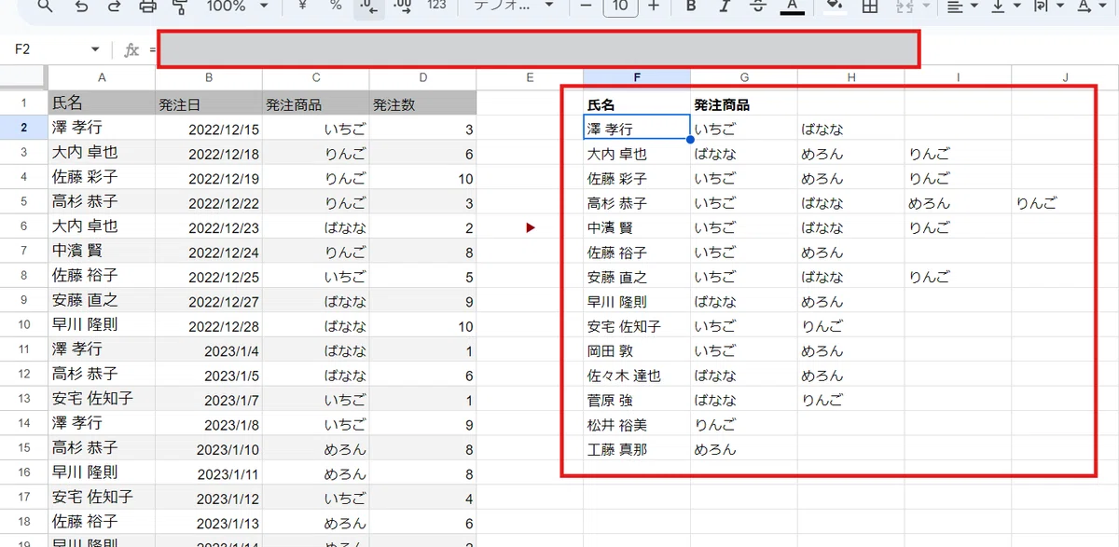Viewport: 1119px width, 547px height.
Task: Select the date cell 2023/1/8
Action: [209, 424]
